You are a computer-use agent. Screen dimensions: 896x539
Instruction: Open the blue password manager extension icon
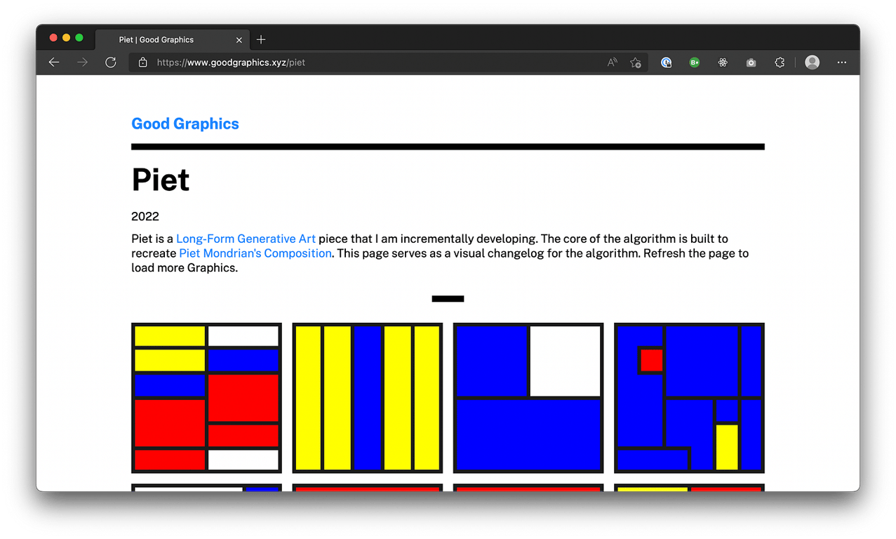[667, 62]
